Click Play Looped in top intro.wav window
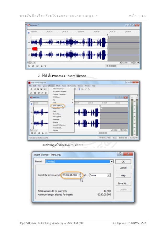167x236 pixels. [x=45, y=66]
